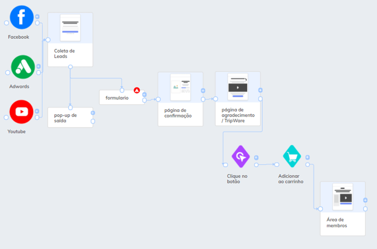The width and height of the screenshot is (377, 249).
Task: Click the plus icon beside Facebook
Action: 37,16
